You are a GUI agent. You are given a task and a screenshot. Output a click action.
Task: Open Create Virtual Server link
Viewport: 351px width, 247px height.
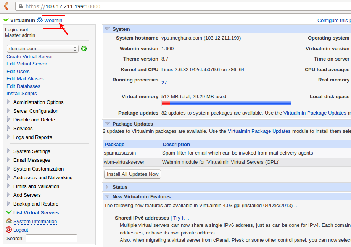click(29, 56)
